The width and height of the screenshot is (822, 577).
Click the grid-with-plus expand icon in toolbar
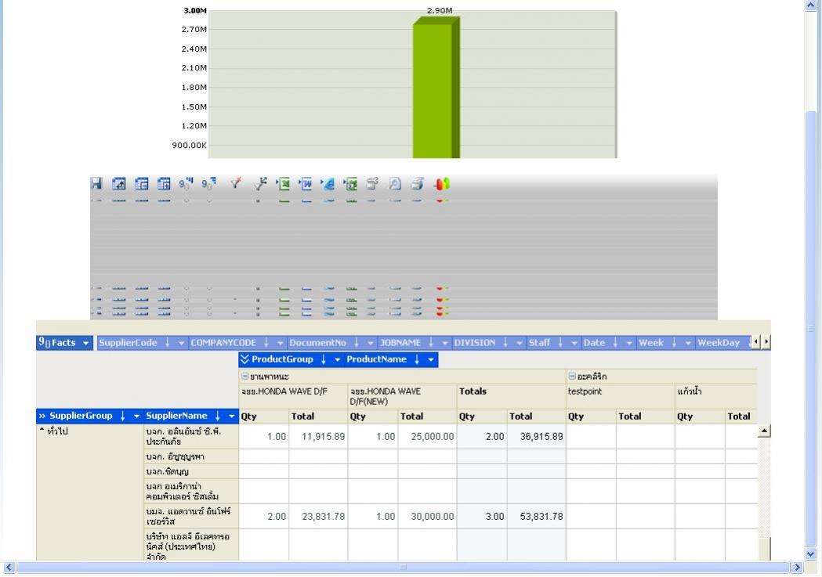coord(164,183)
